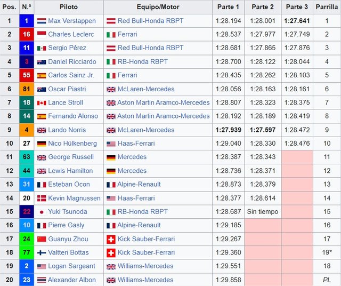This screenshot has height=286, width=341.
Task: Click the Swiss flag in Guanyu Zhou's team cell
Action: pyautogui.click(x=111, y=240)
